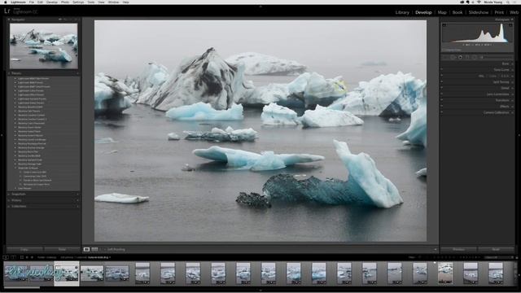The width and height of the screenshot is (521, 293).
Task: Select the Radial Filter tool
Action: [x=474, y=57]
